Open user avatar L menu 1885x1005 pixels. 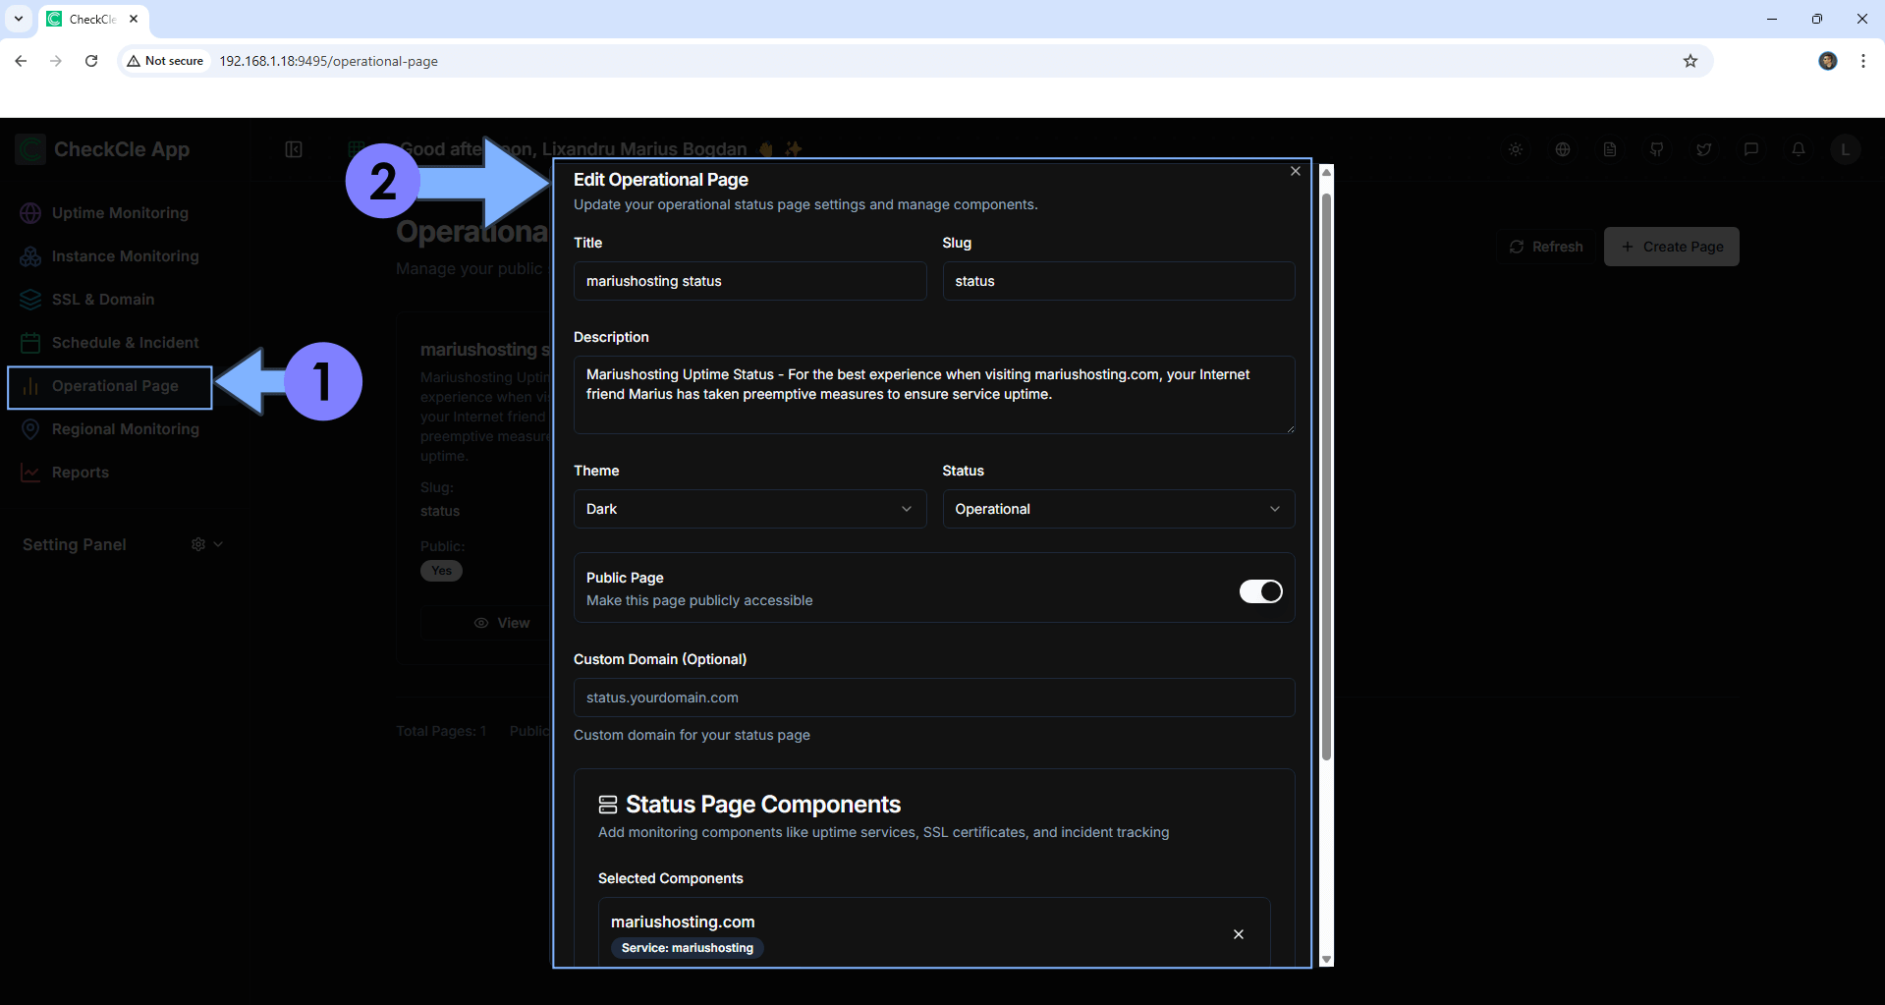click(x=1845, y=149)
